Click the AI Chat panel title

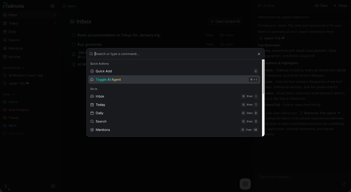266,6
